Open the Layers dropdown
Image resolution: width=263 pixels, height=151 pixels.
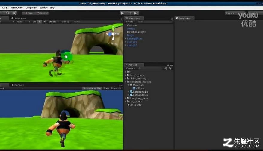(235, 13)
